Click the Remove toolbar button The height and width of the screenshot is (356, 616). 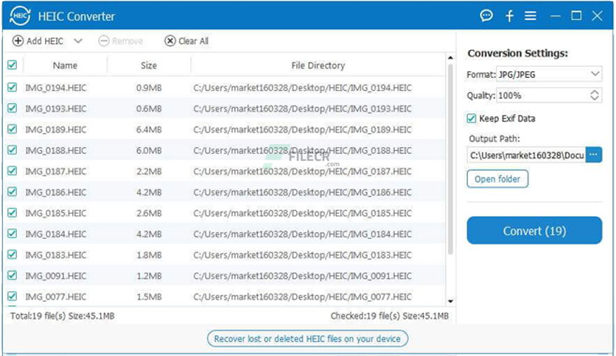[121, 40]
